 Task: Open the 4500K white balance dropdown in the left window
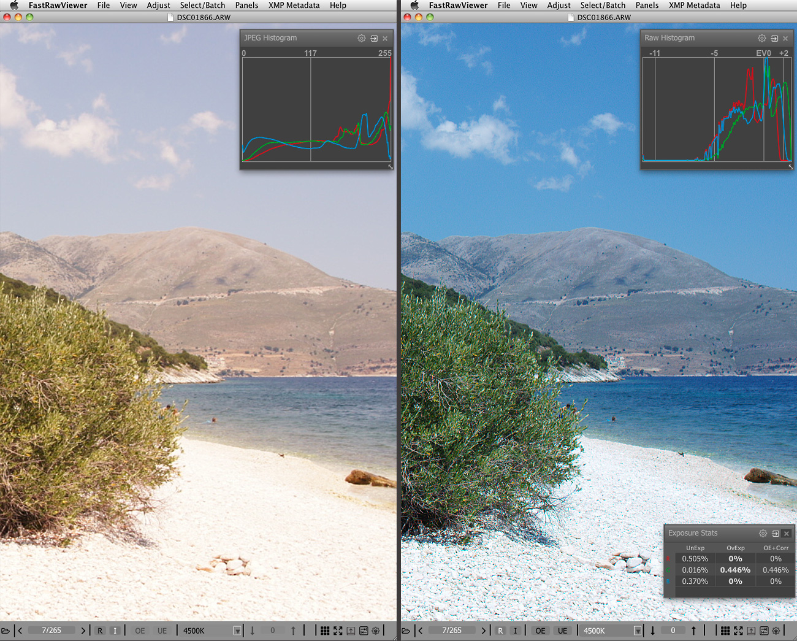[x=237, y=631]
